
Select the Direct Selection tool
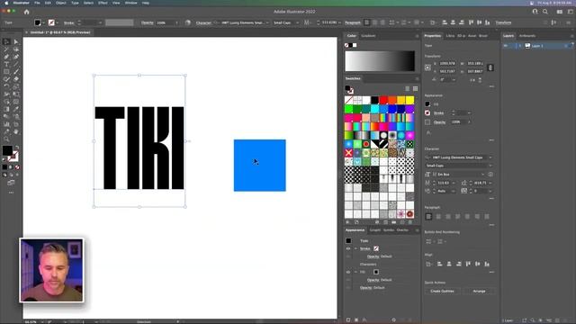[x=16, y=41]
